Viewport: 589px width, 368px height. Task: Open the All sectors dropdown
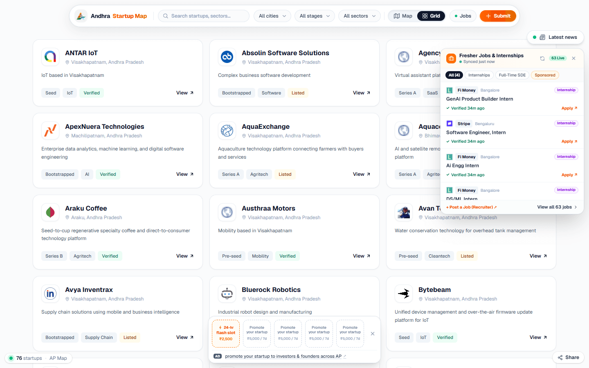click(x=360, y=16)
